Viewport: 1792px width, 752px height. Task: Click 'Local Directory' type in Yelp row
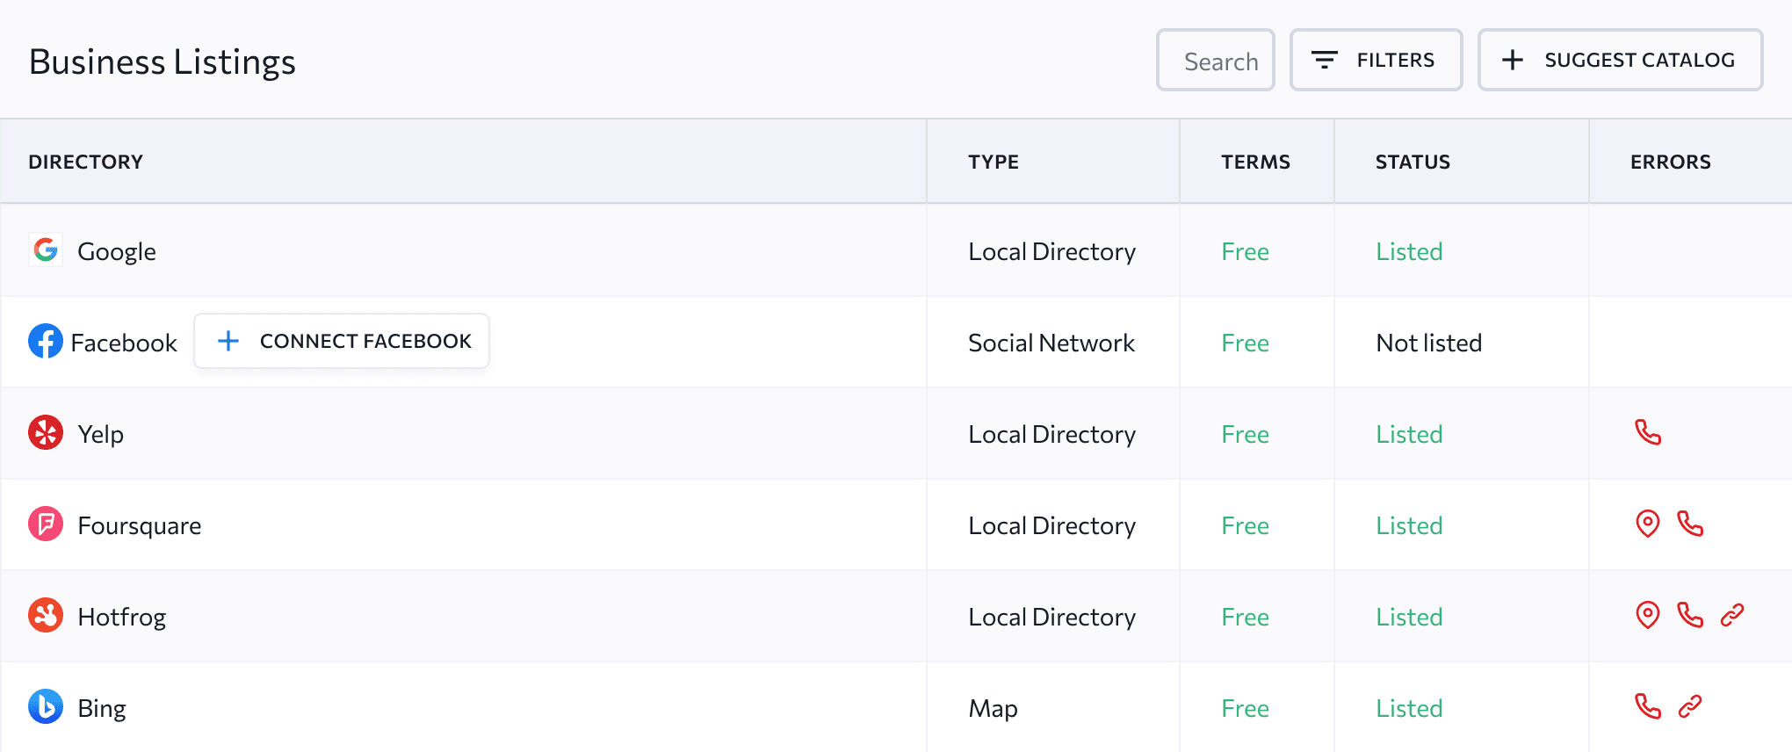[x=1051, y=435]
